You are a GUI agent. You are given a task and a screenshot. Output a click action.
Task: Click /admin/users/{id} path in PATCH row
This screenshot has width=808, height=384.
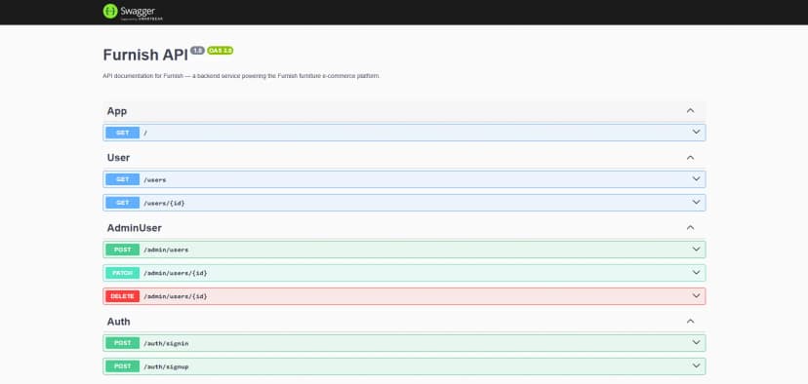click(x=176, y=273)
